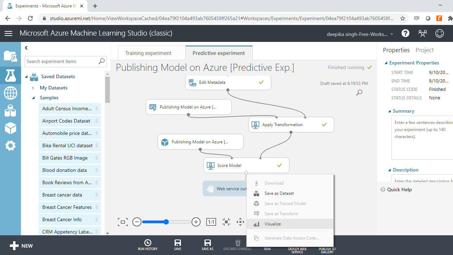This screenshot has width=453, height=255.
Task: Collapse the left module palette arrow
Action: [x=26, y=48]
